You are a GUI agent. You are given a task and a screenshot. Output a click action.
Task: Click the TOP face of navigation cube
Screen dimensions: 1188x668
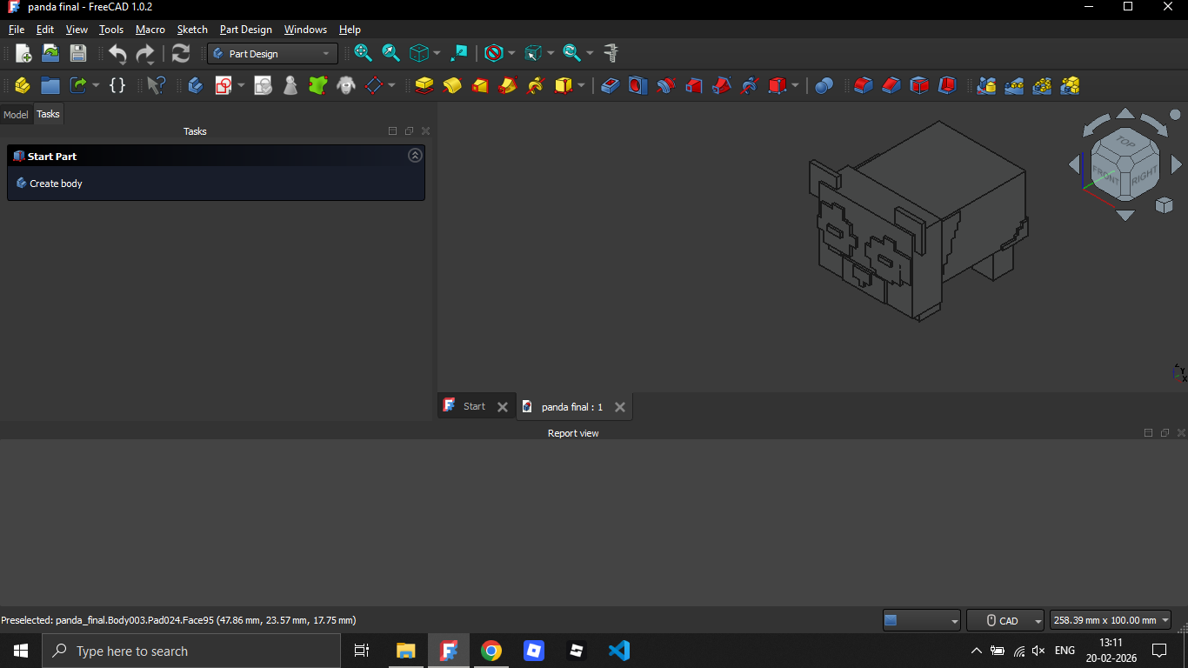pos(1126,140)
